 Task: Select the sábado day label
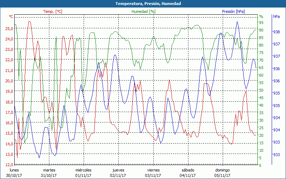(188, 170)
